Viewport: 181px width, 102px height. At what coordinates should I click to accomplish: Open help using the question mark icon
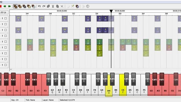click(x=83, y=6)
